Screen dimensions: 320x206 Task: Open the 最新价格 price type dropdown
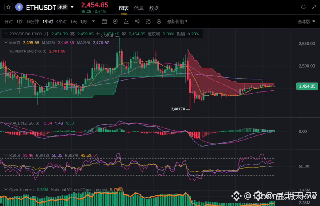177,22
